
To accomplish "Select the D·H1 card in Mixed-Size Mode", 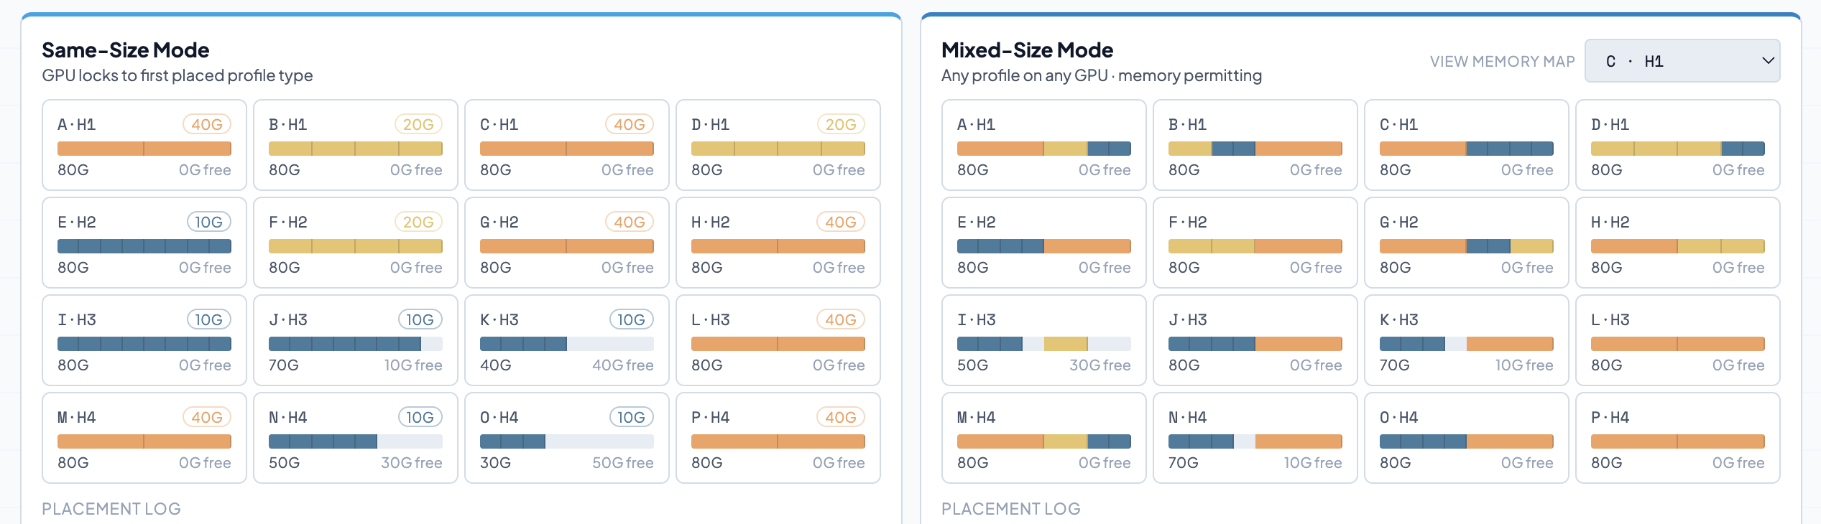I will [x=1677, y=145].
